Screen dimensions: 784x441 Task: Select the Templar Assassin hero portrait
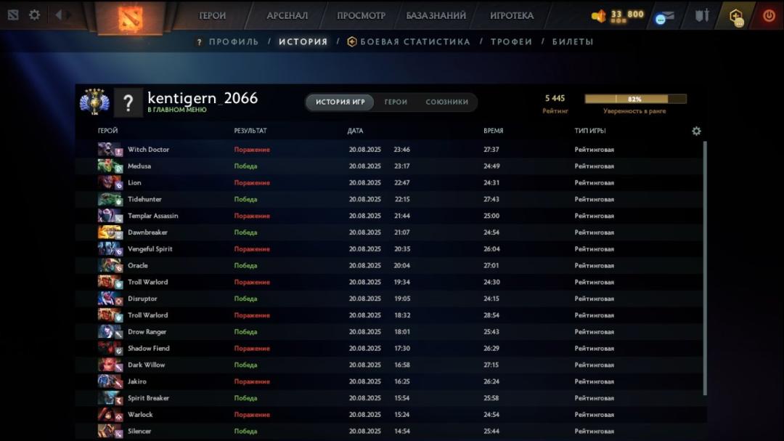tap(110, 215)
